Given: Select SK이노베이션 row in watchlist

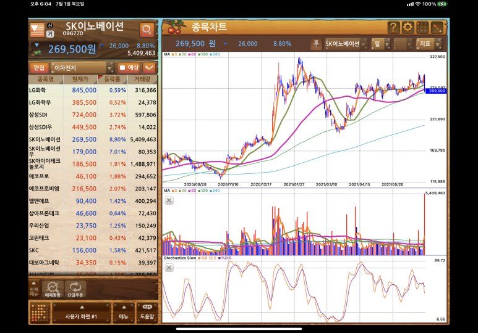Looking at the screenshot, I should [x=93, y=139].
